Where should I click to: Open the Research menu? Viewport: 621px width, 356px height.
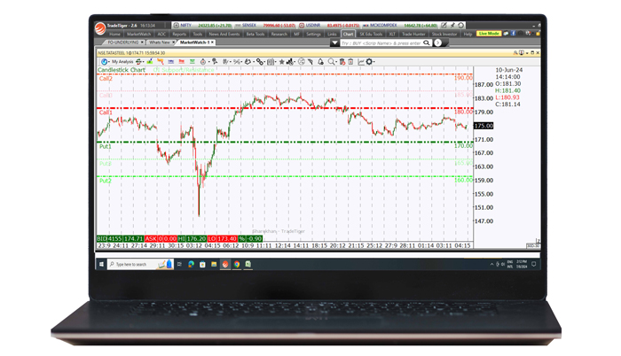point(279,34)
